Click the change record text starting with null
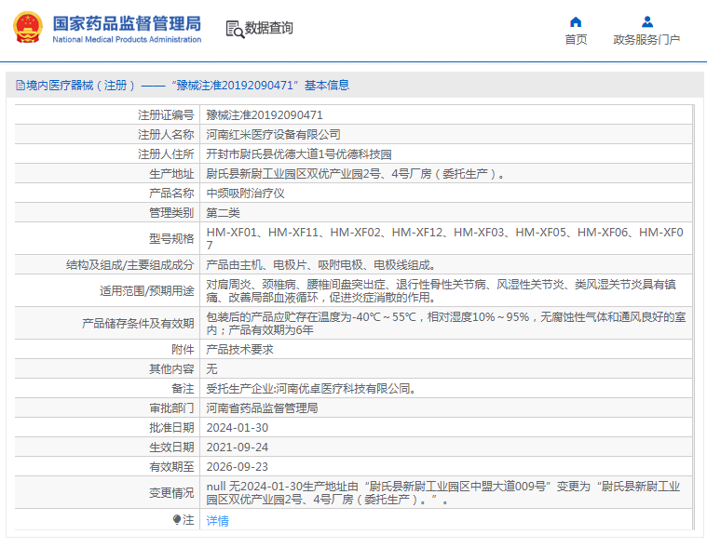The height and width of the screenshot is (548, 707). 442,493
